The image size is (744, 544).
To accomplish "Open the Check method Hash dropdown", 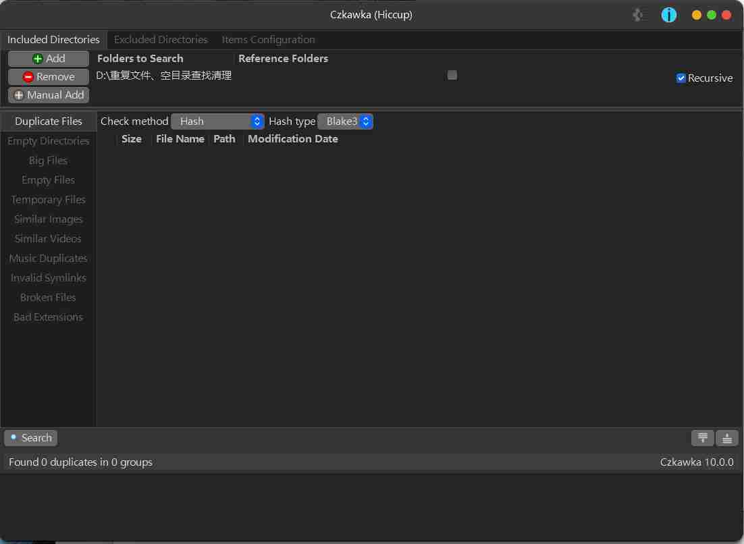I will (x=217, y=121).
